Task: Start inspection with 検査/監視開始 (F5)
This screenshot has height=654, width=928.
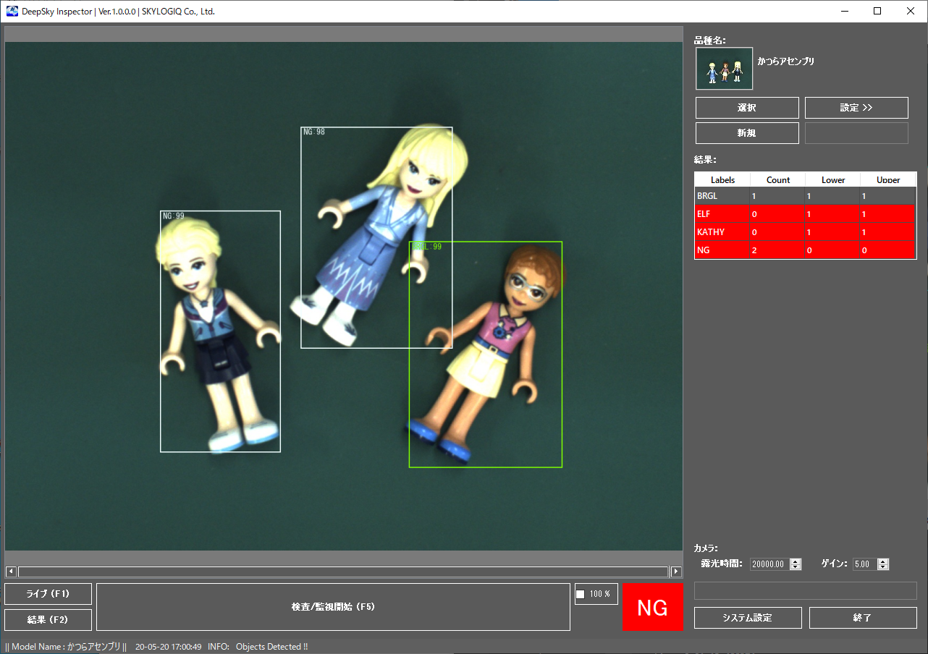Action: tap(333, 607)
